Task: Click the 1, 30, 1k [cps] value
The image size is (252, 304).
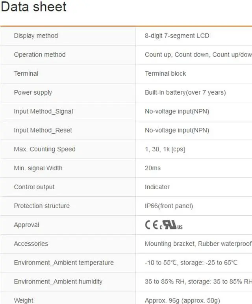Action: [165, 149]
